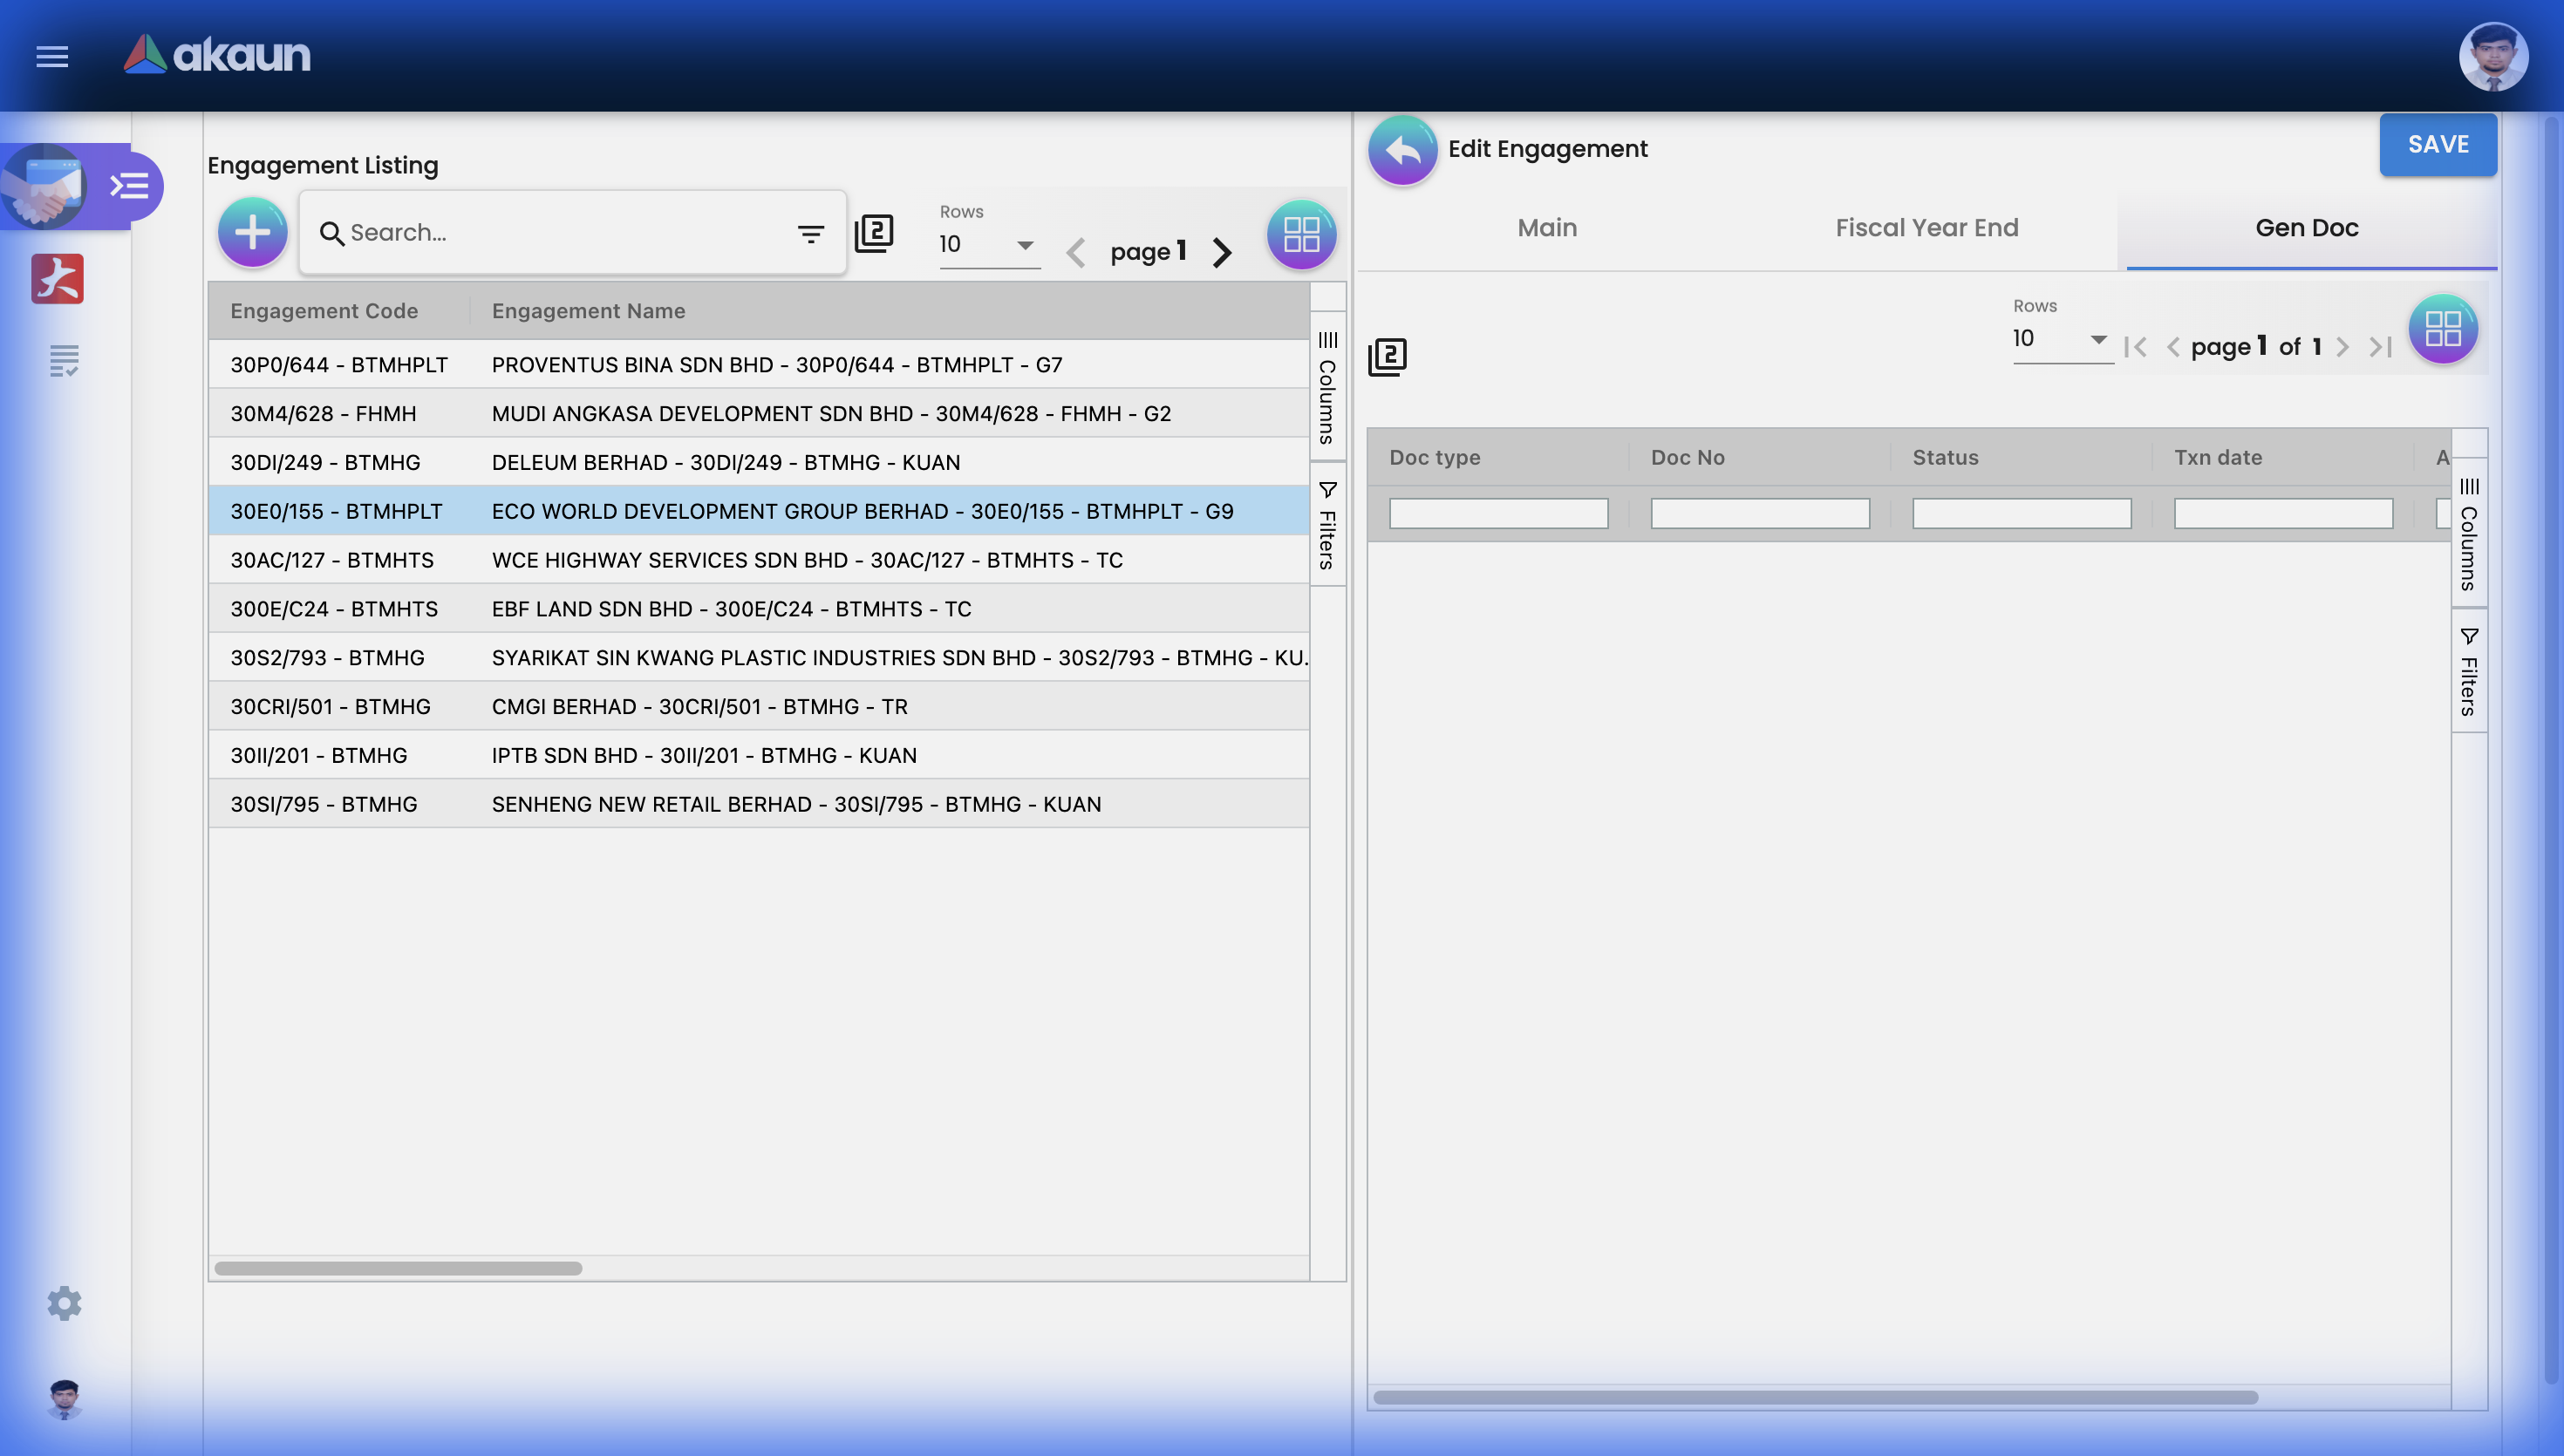Image resolution: width=2564 pixels, height=1456 pixels.
Task: Go to next page in Engagement Listing
Action: [1221, 252]
